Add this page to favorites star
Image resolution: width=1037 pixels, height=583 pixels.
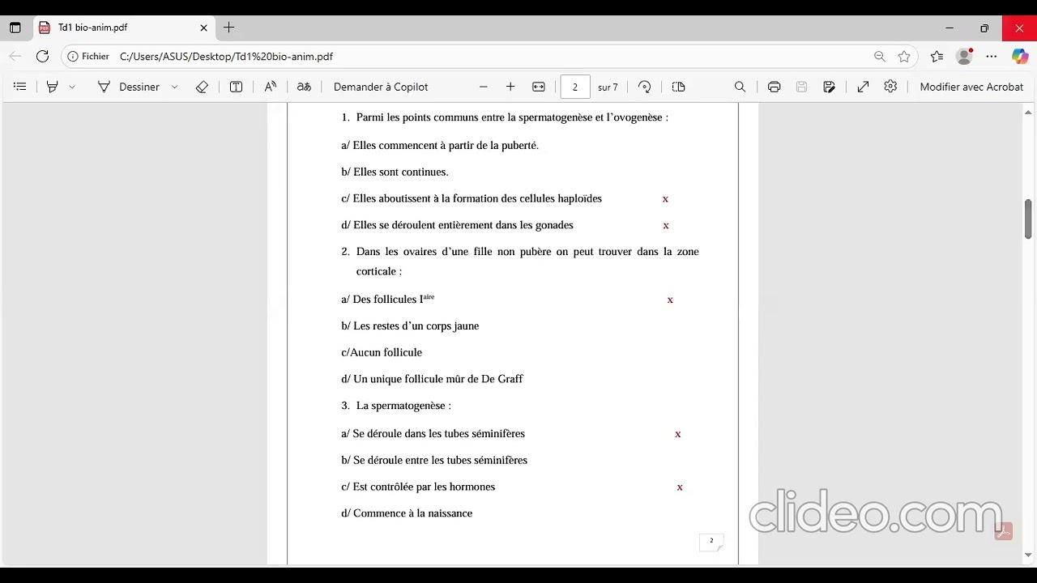(x=904, y=57)
